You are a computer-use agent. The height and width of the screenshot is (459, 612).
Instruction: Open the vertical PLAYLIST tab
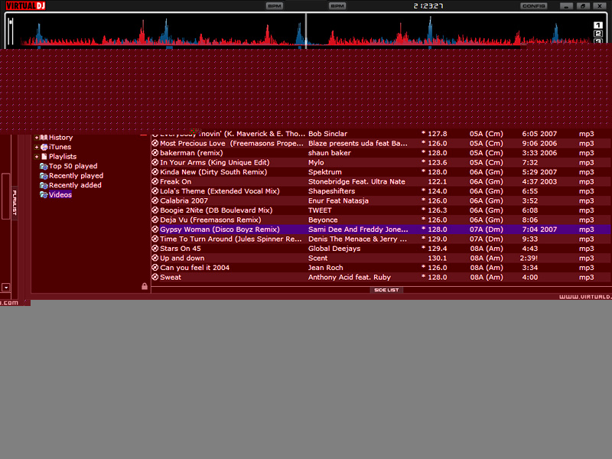15,203
